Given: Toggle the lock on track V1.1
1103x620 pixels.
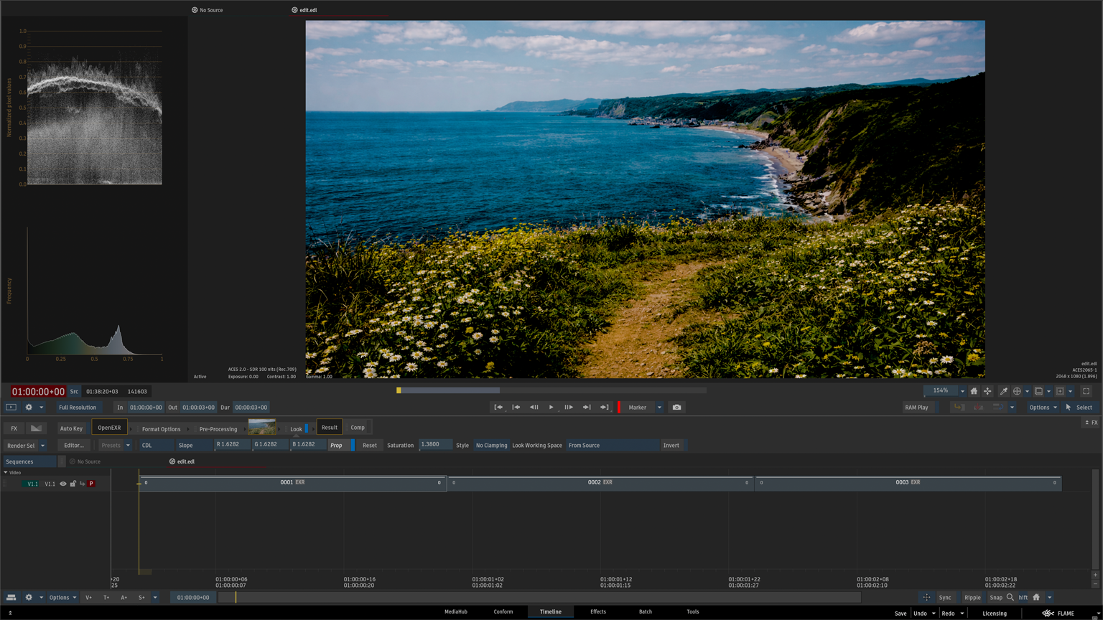Looking at the screenshot, I should pos(73,484).
